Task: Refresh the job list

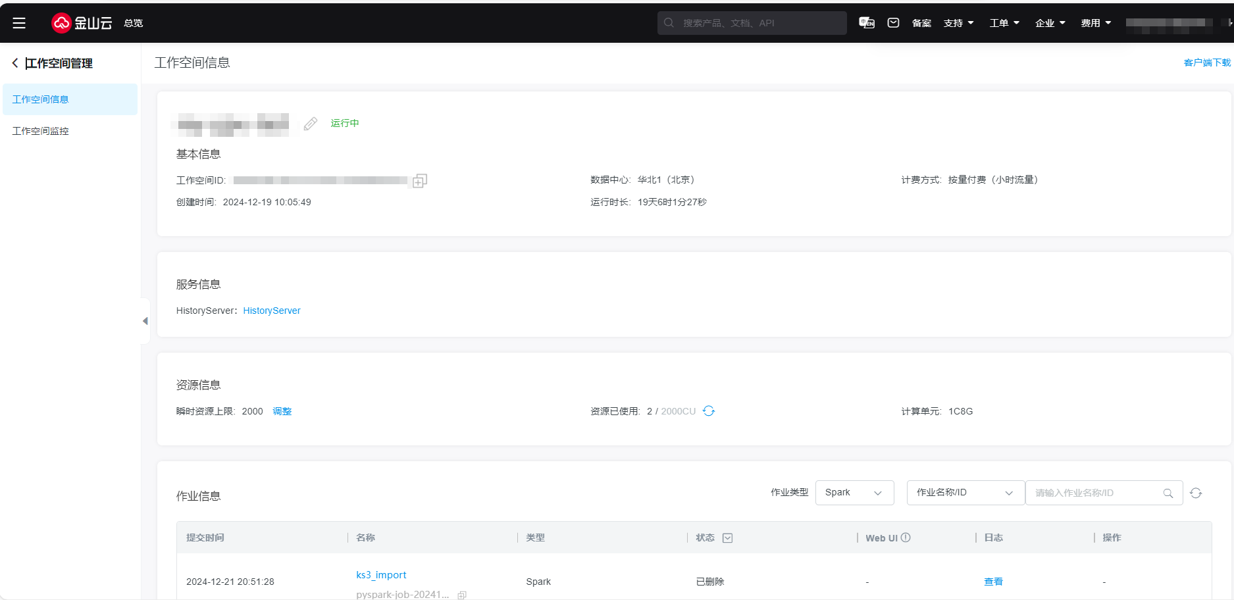Action: click(x=1196, y=493)
